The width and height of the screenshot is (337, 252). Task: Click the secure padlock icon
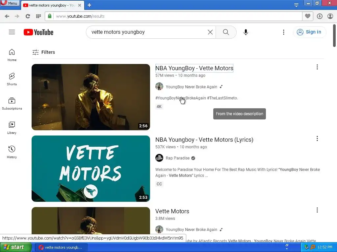tap(50, 16)
